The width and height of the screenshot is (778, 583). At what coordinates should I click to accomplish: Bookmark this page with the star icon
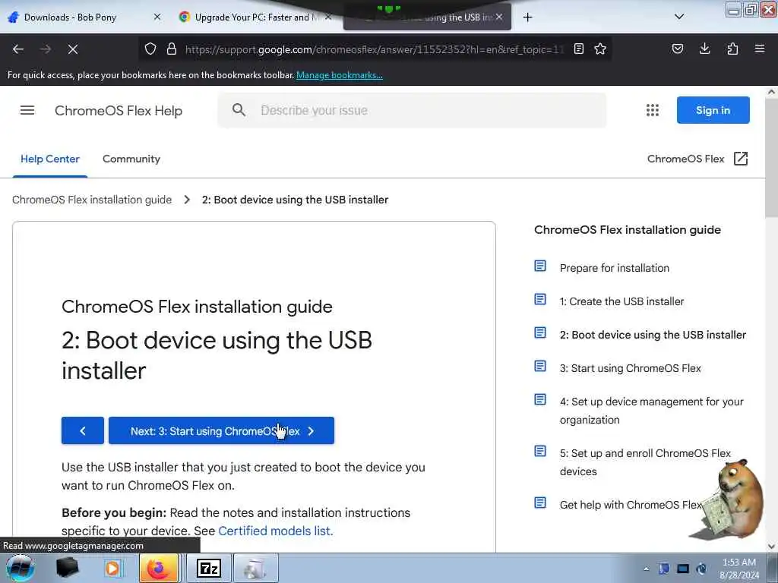(x=600, y=49)
